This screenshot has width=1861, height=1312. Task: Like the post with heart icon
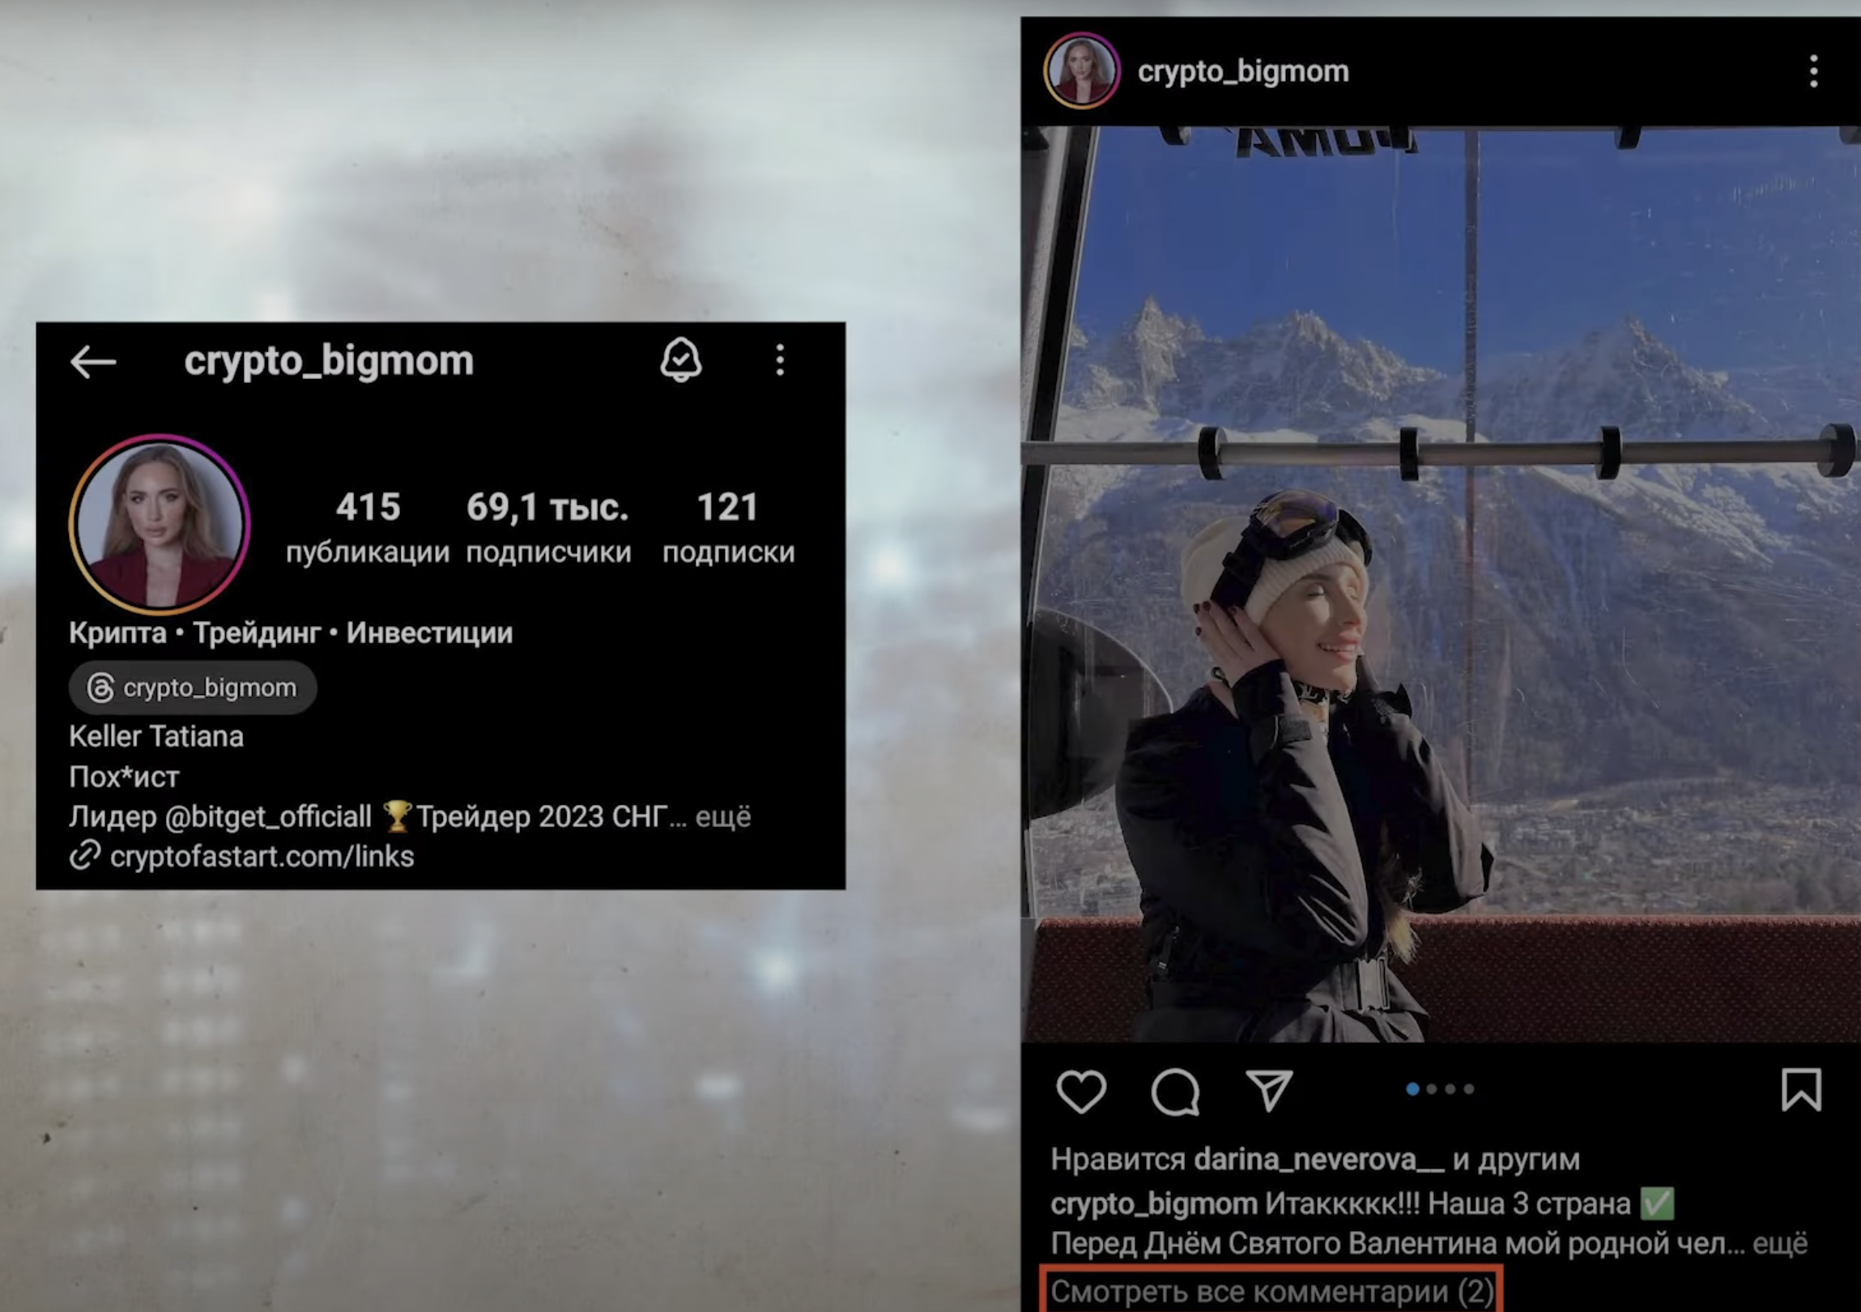point(1081,1091)
